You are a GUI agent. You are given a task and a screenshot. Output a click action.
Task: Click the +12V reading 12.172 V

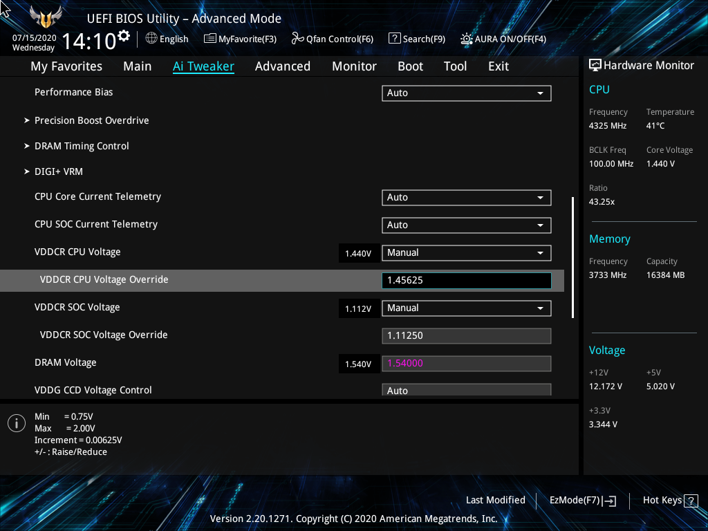click(606, 386)
